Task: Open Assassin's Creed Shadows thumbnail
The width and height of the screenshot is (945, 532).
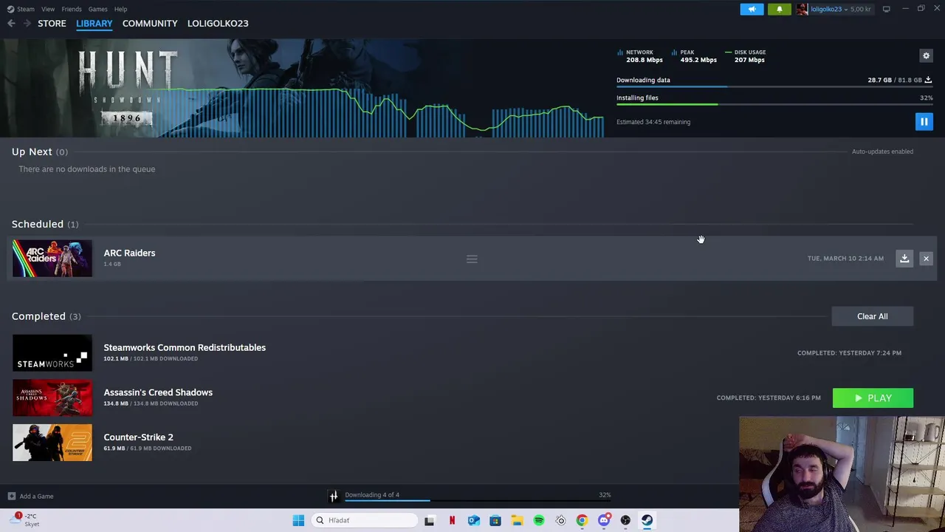Action: (x=52, y=398)
